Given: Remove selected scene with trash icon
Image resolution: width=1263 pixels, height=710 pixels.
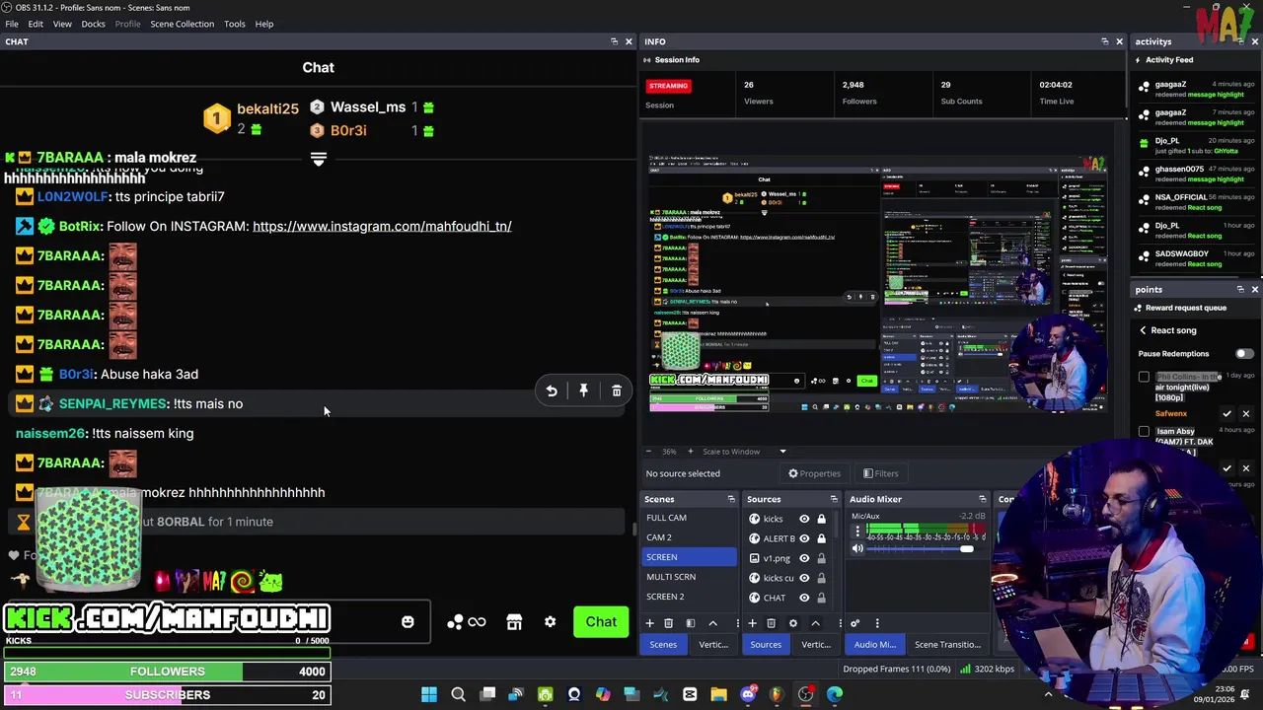Looking at the screenshot, I should tap(668, 623).
